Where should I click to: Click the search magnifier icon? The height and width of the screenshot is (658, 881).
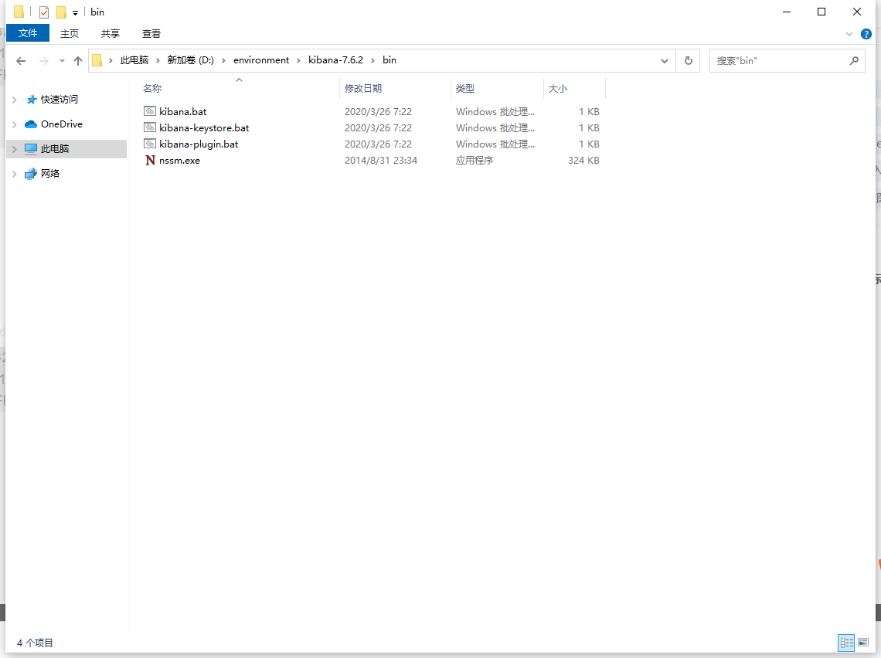(854, 61)
